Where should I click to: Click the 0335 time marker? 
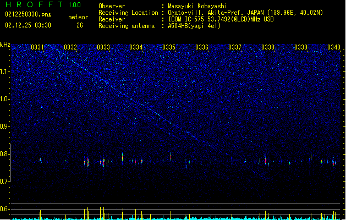click(169, 47)
